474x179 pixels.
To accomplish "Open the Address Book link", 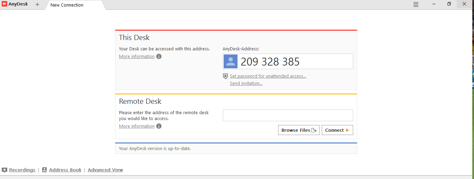I will click(65, 170).
